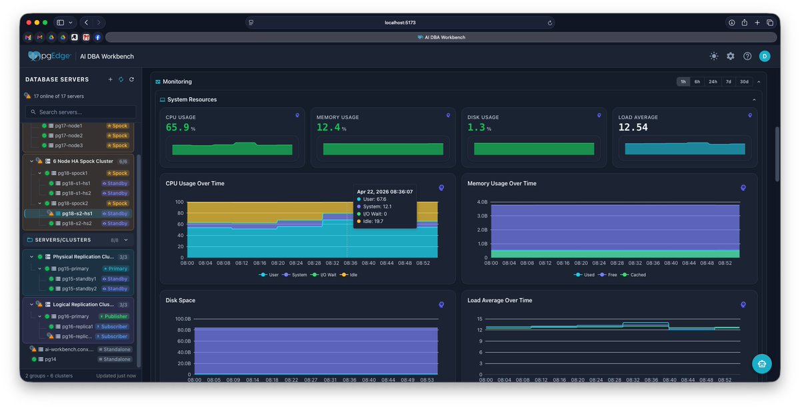Viewport: 800px width, 408px height.
Task: Click AI analysis icon on CPU Usage Over Time chart
Action: [441, 188]
